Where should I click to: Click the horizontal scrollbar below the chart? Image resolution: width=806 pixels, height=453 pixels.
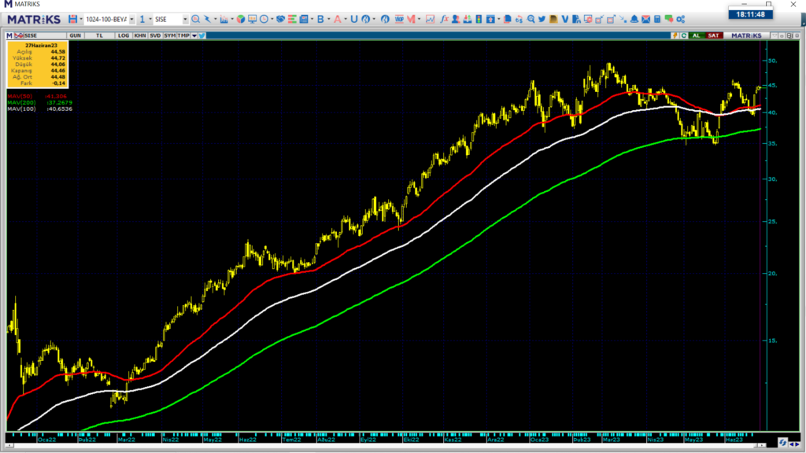(x=394, y=447)
